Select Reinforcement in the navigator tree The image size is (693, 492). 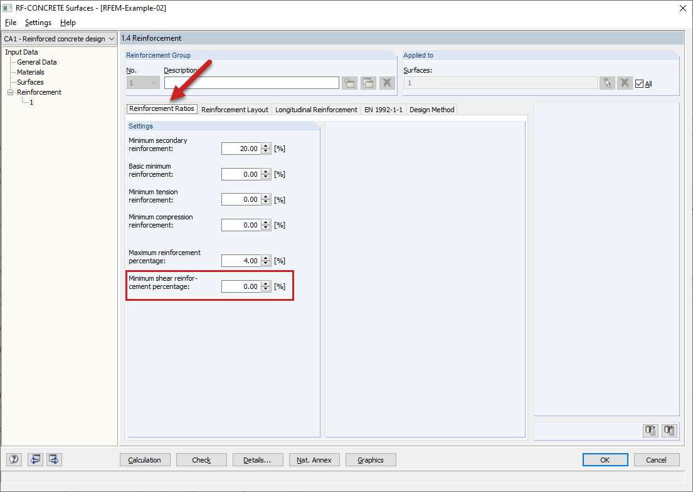pos(39,92)
